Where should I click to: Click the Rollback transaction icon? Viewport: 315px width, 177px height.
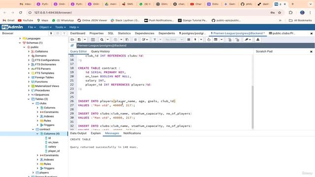237,39
